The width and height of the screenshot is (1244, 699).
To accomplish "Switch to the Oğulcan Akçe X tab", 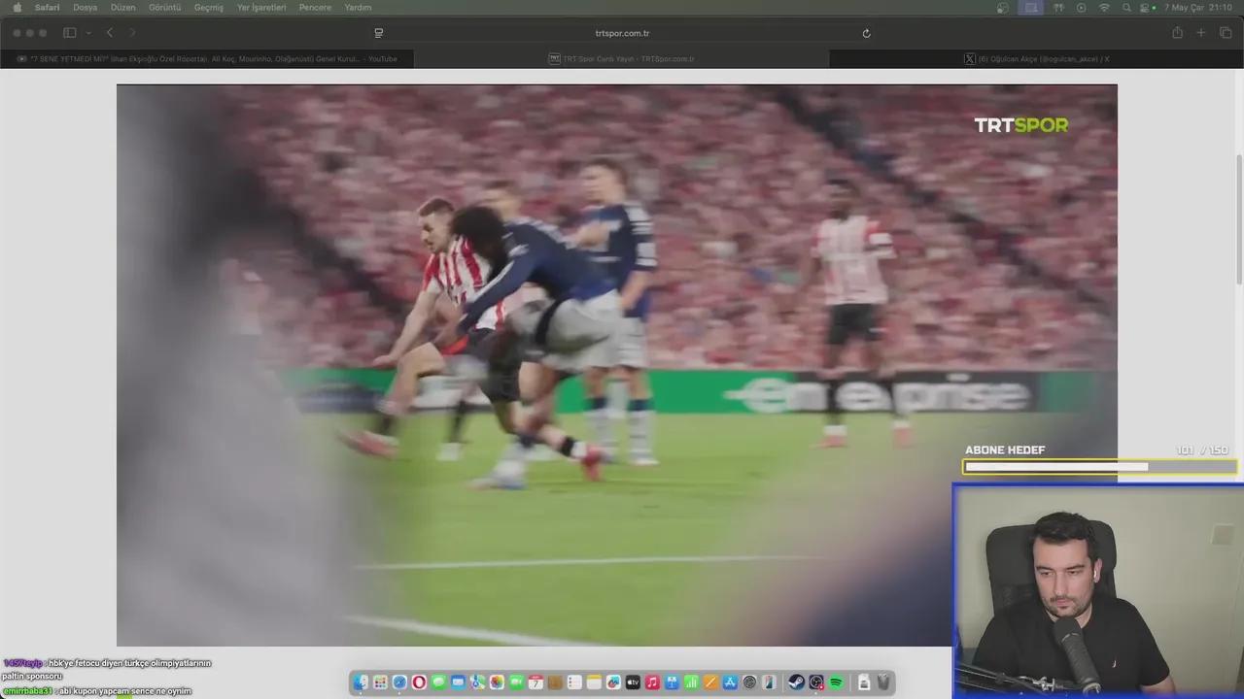I will pyautogui.click(x=1036, y=58).
